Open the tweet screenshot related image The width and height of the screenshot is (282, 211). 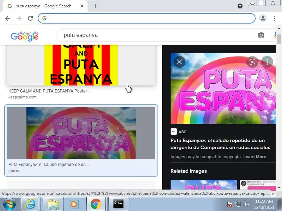pos(258,184)
